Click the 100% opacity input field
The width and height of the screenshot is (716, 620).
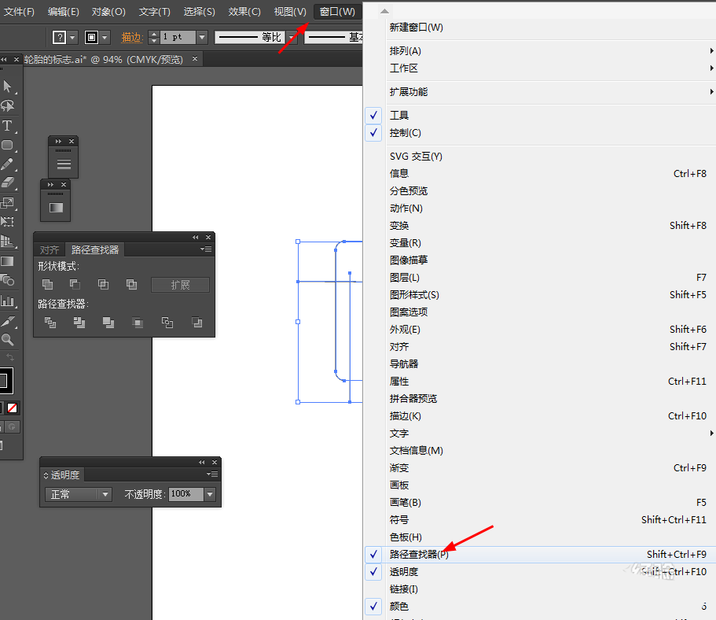point(185,494)
